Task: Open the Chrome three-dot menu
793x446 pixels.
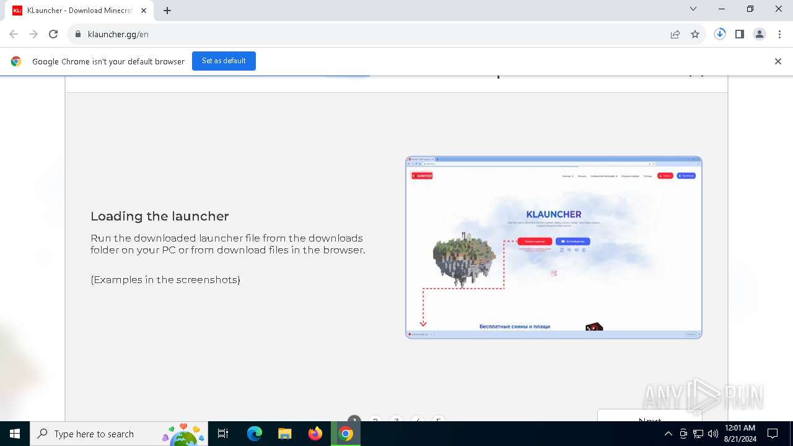Action: (779, 34)
